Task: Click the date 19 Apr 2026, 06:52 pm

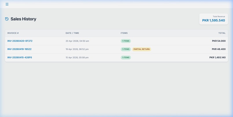Action: [77, 49]
